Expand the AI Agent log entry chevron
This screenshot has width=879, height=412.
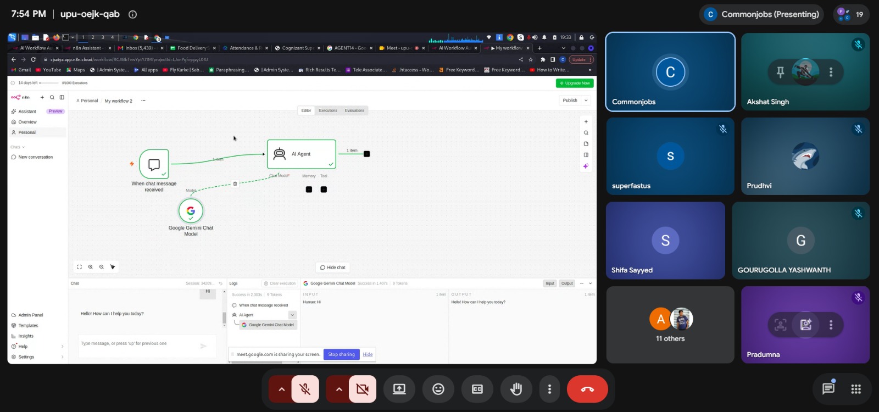(292, 315)
